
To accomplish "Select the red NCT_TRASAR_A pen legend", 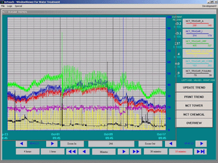I will click(198, 23).
